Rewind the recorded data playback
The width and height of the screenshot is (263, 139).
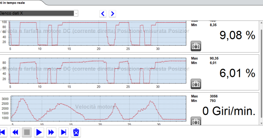15,132
